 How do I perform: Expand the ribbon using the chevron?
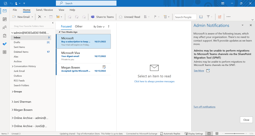pyautogui.click(x=252, y=20)
